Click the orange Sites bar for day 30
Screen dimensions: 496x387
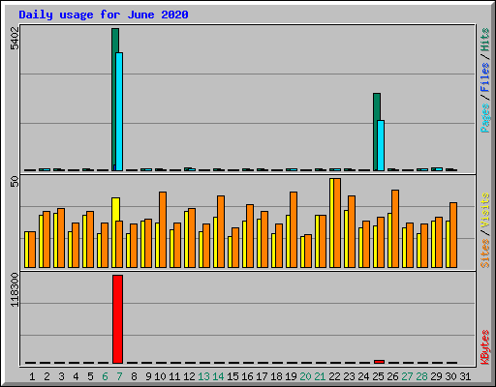pyautogui.click(x=453, y=235)
